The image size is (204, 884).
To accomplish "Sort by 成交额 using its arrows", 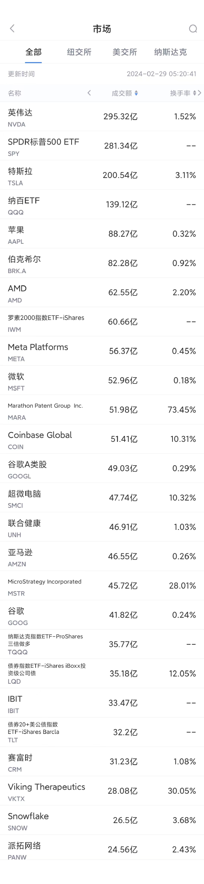I will [x=136, y=93].
